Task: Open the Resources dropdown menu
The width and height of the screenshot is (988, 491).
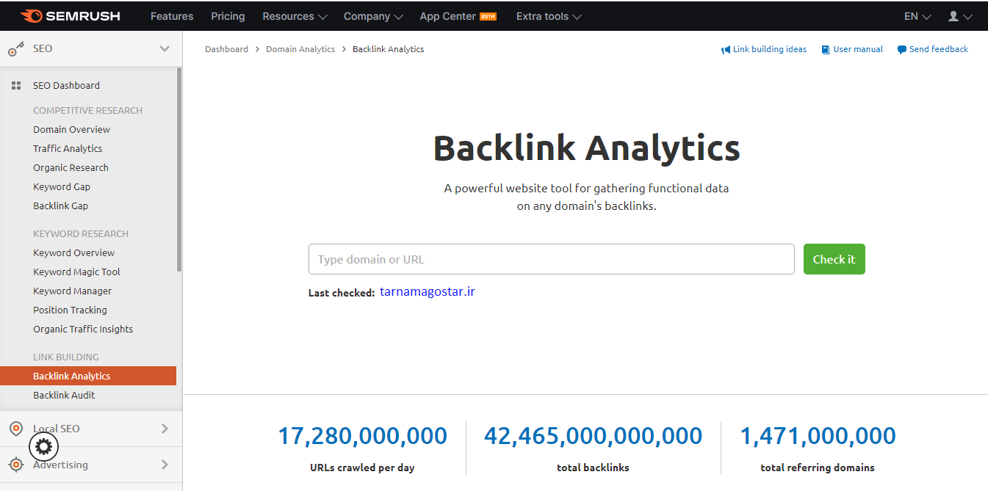Action: point(295,16)
